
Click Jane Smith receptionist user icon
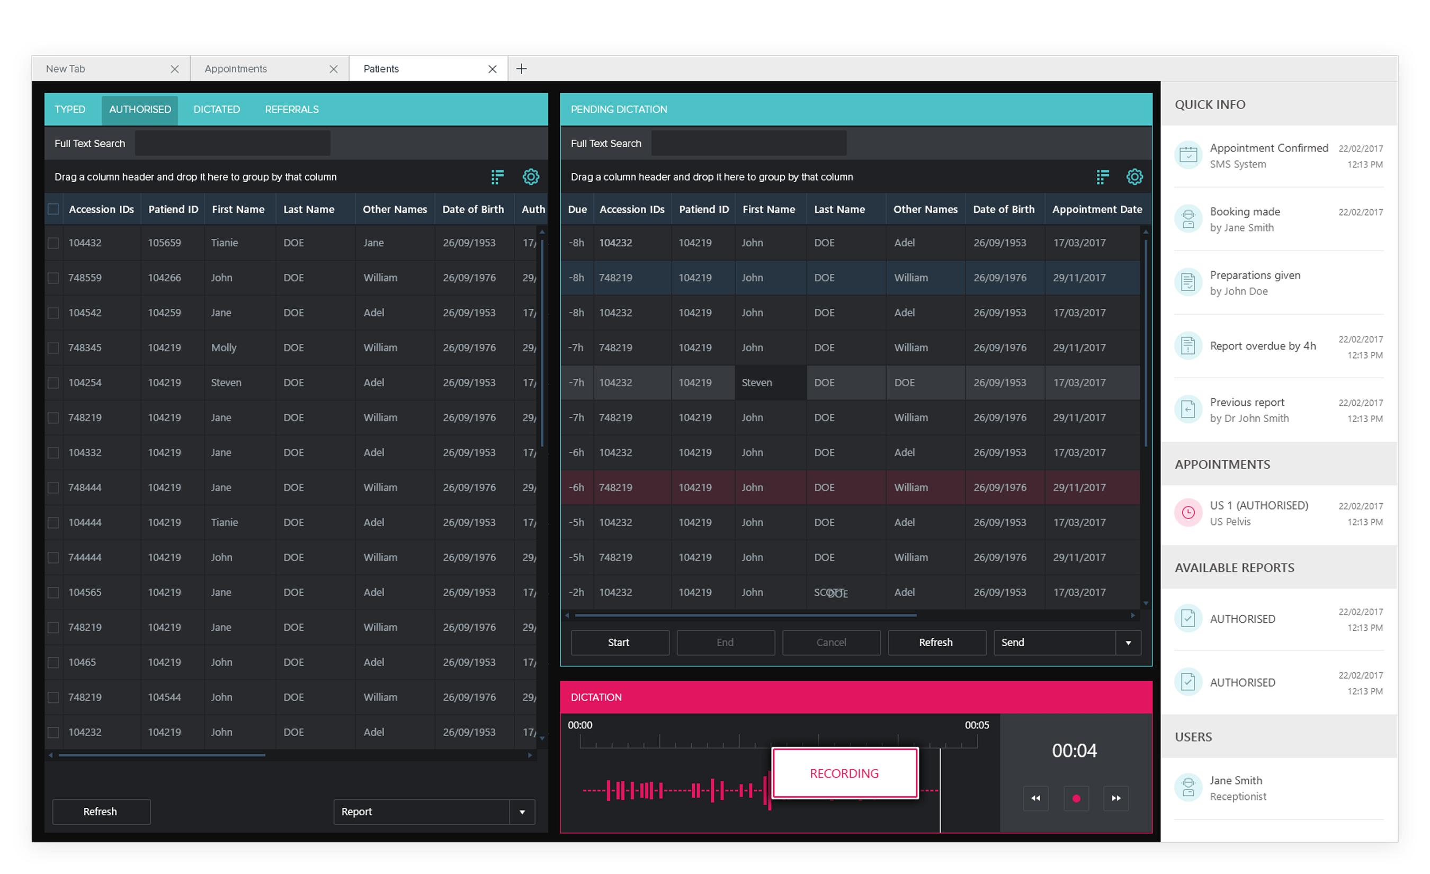[x=1188, y=788]
